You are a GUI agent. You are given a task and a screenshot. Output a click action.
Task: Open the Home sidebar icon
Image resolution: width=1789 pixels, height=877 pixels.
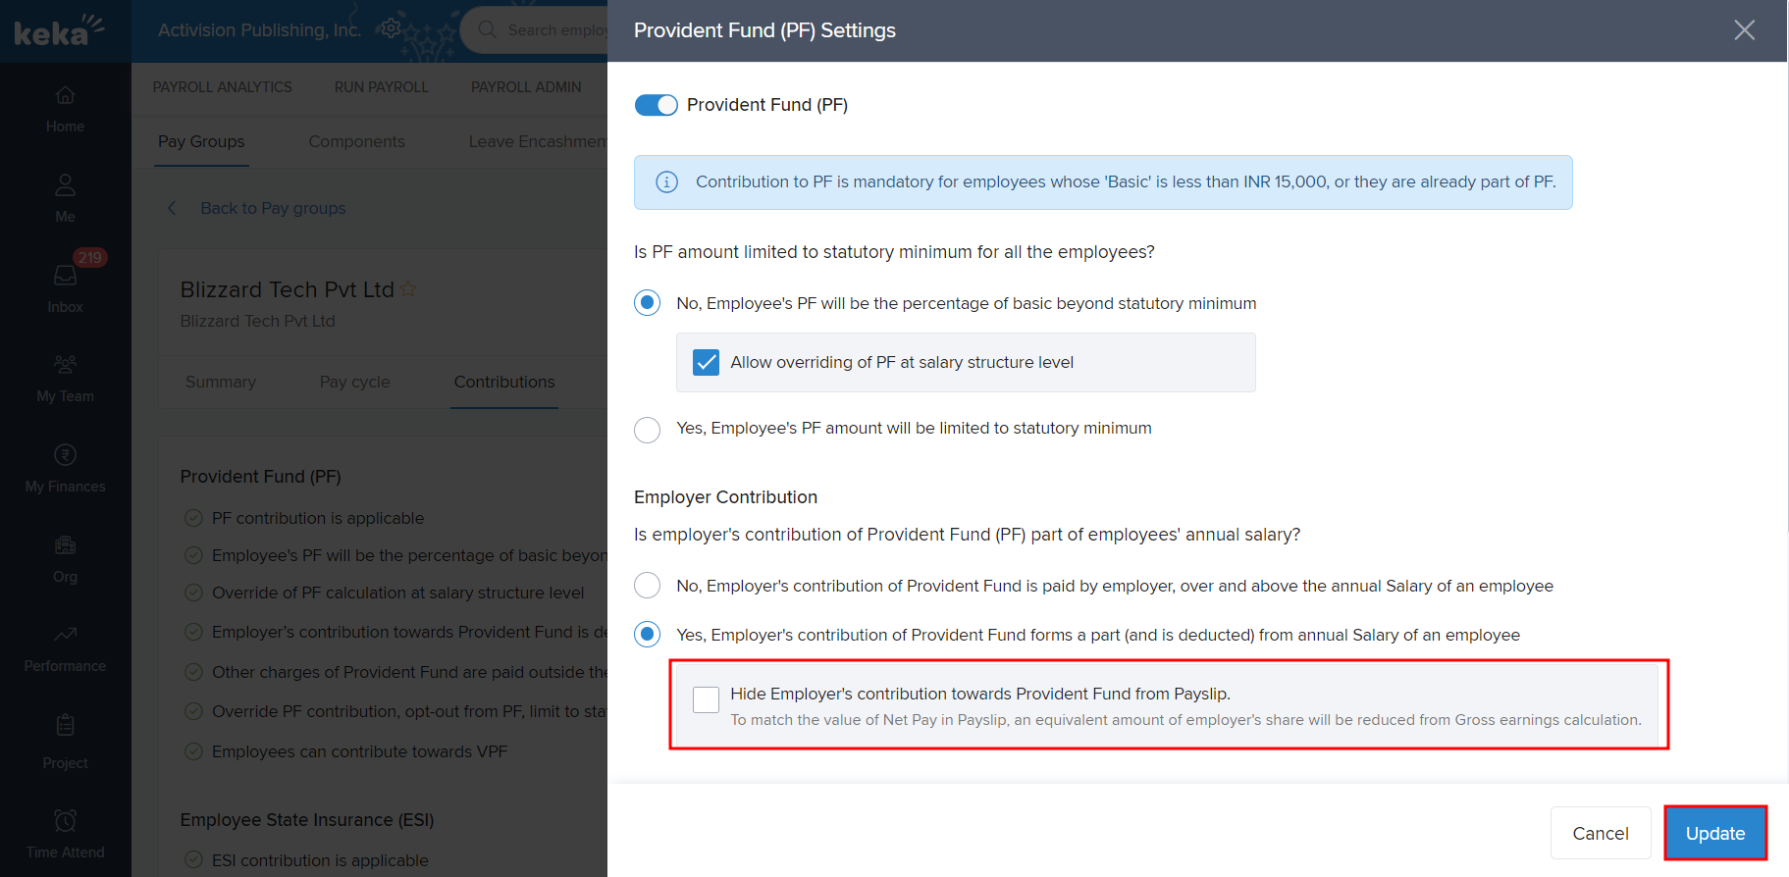coord(65,96)
